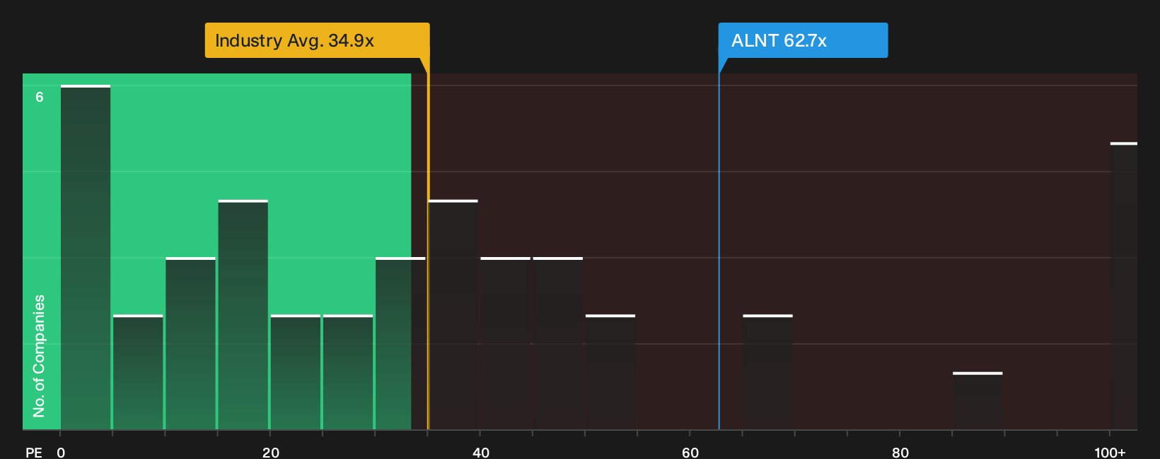Click the No. of Companies axis title
This screenshot has width=1160, height=459.
point(39,356)
